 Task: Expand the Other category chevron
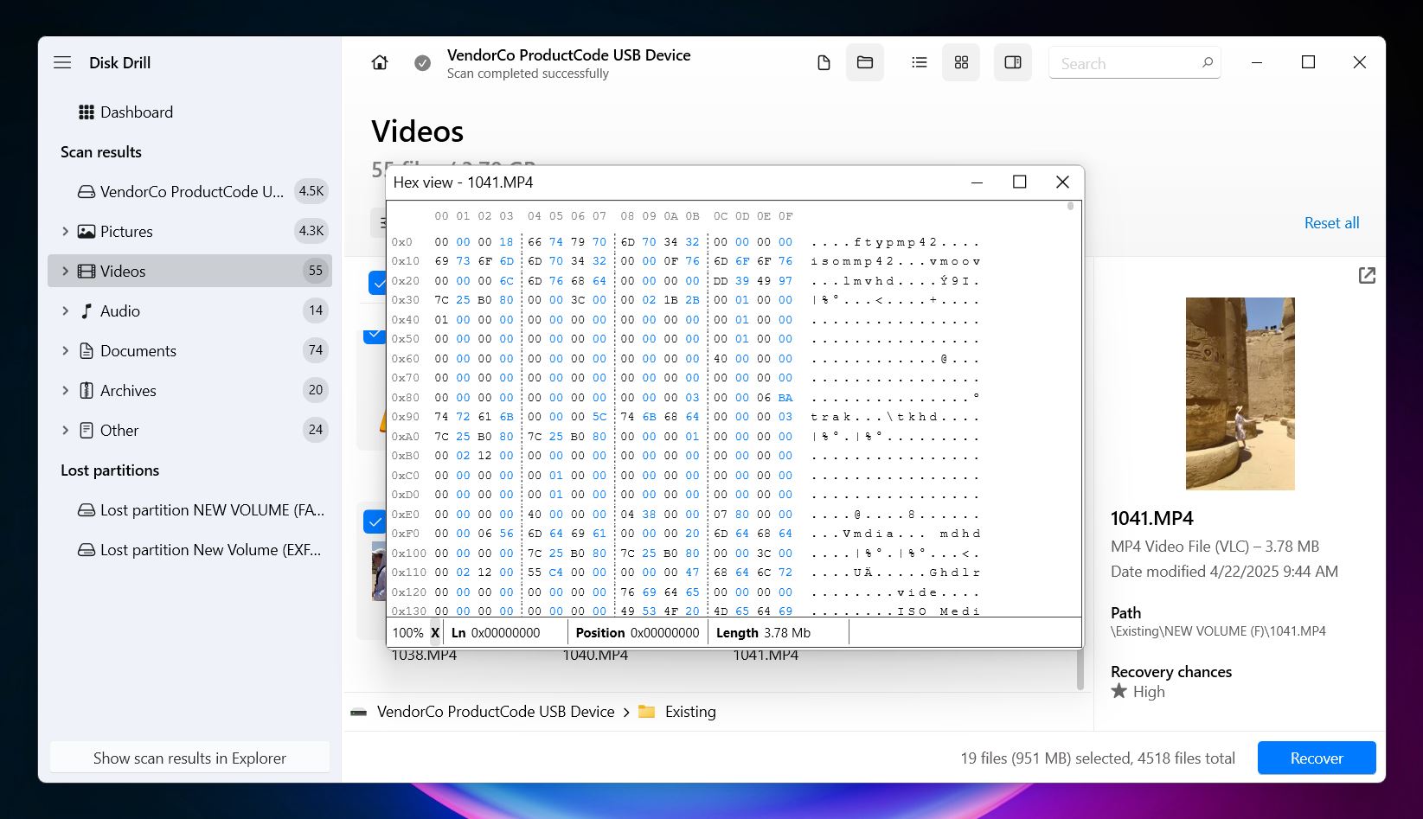[65, 431]
